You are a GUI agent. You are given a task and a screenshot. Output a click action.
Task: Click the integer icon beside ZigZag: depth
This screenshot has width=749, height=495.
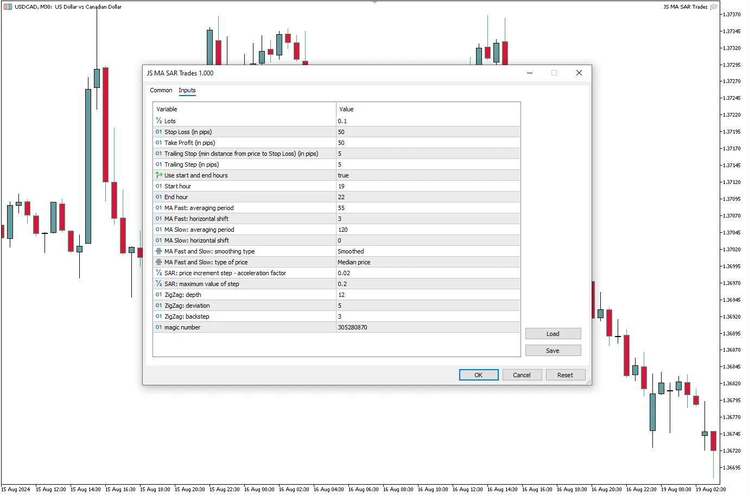[x=158, y=294]
